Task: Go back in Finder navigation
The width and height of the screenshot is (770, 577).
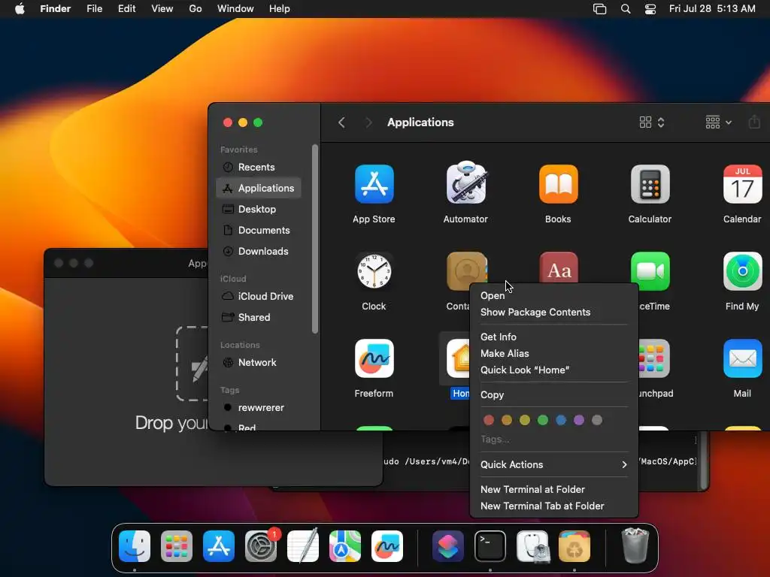Action: (342, 122)
